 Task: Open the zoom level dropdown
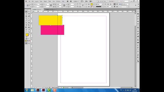point(78,1)
